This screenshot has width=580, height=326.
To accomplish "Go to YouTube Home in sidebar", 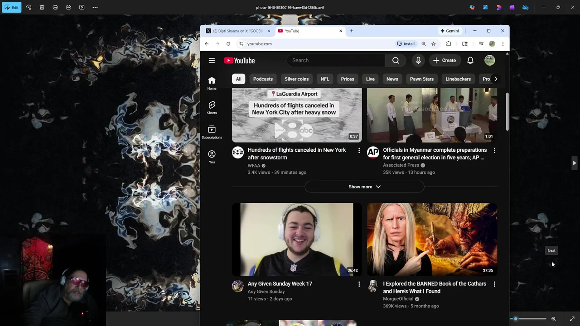I will coord(212,83).
